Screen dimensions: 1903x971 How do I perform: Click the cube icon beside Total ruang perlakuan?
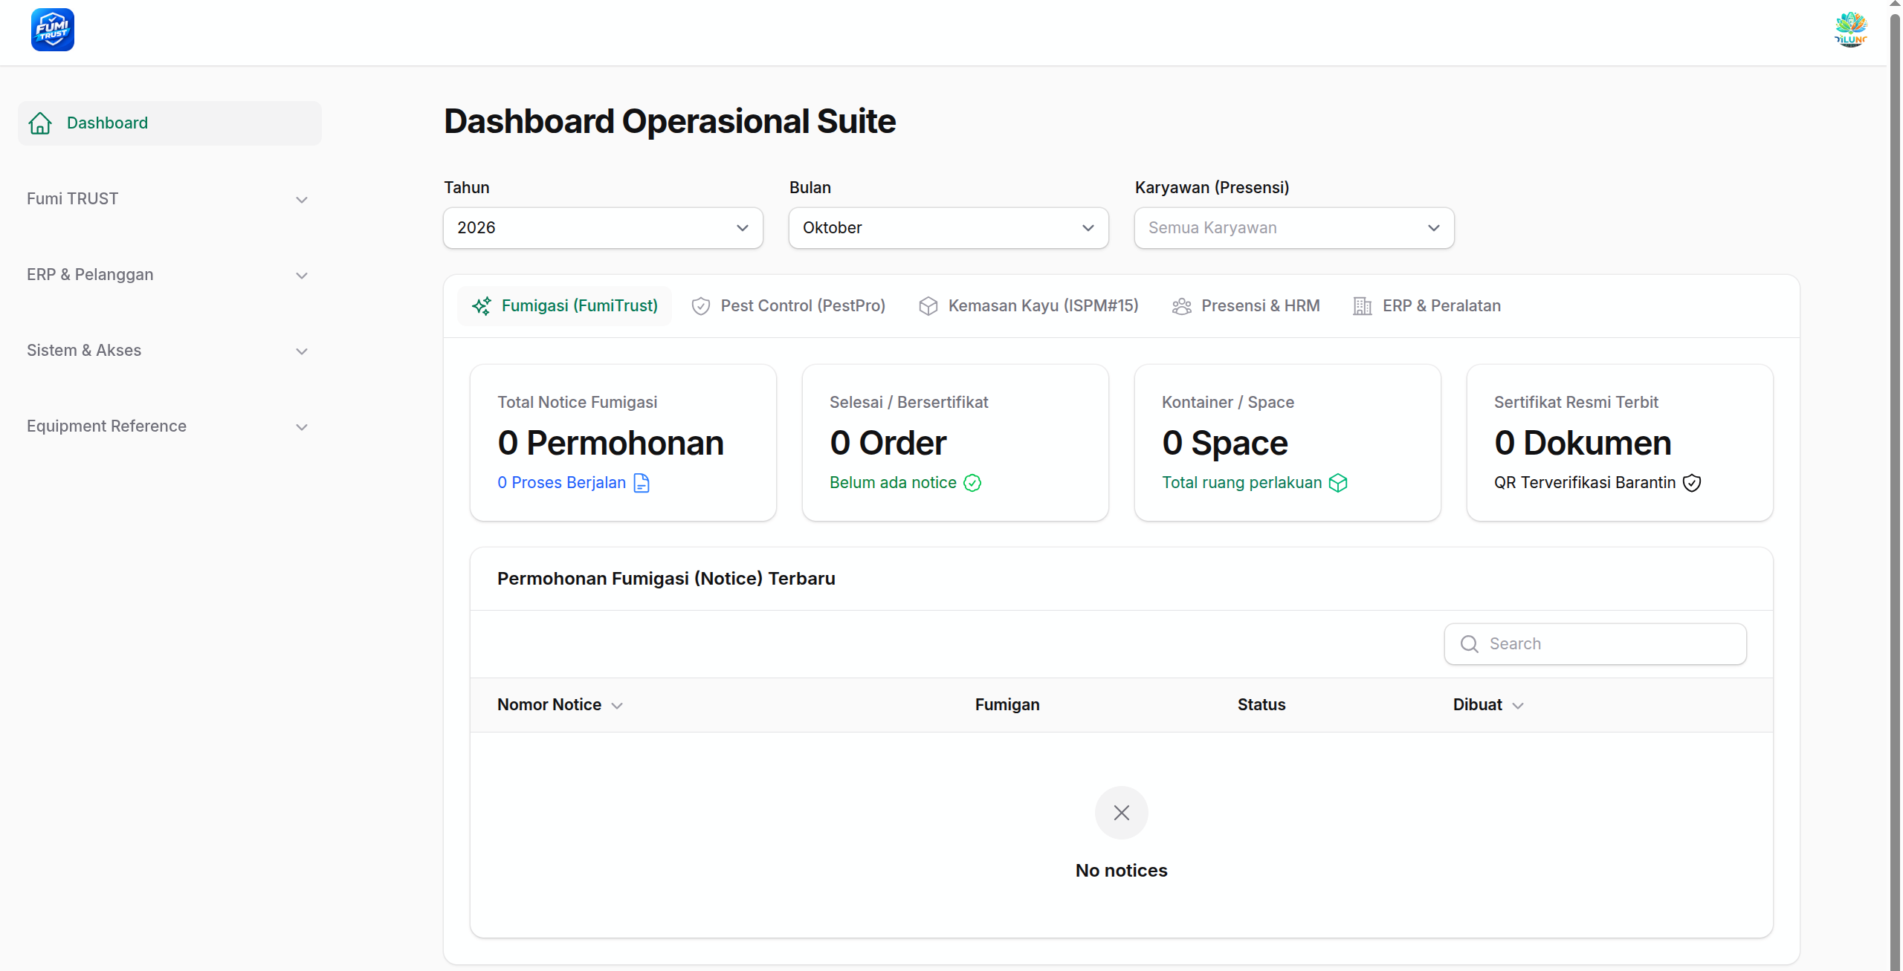pyautogui.click(x=1338, y=483)
